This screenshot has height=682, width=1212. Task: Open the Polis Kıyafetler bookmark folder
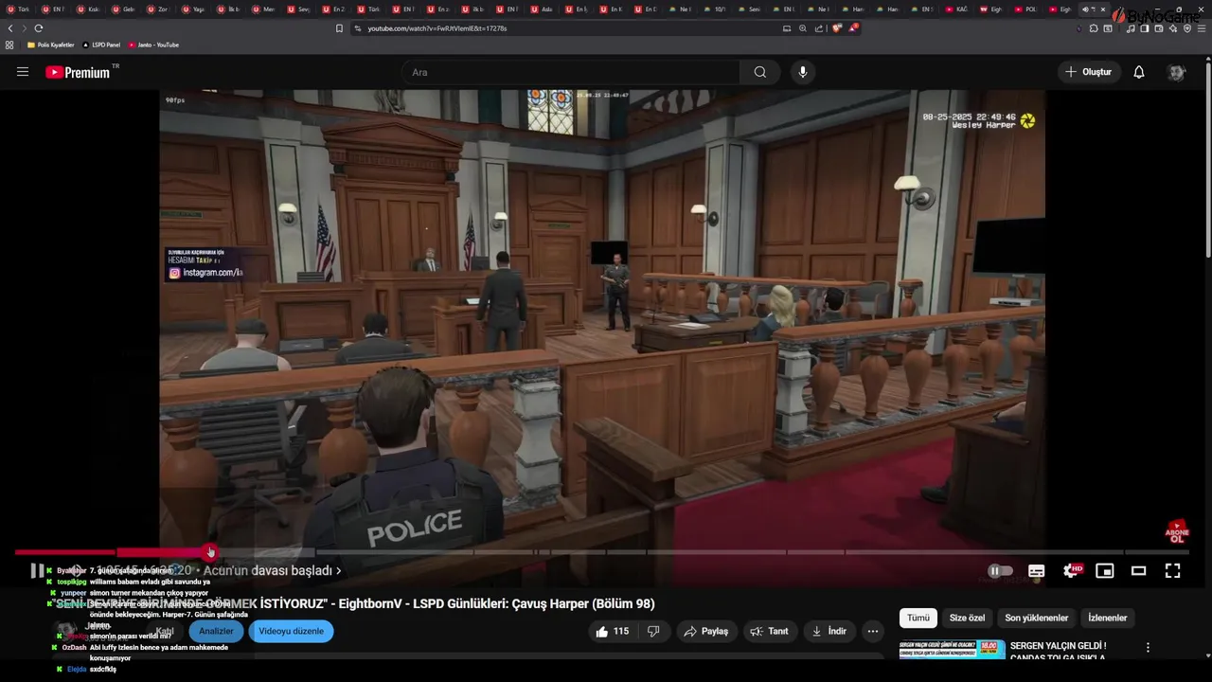click(x=51, y=45)
